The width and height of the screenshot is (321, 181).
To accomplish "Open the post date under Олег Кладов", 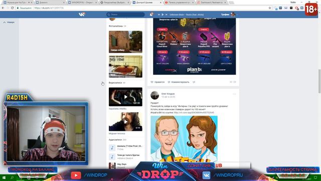I will pyautogui.click(x=168, y=97).
